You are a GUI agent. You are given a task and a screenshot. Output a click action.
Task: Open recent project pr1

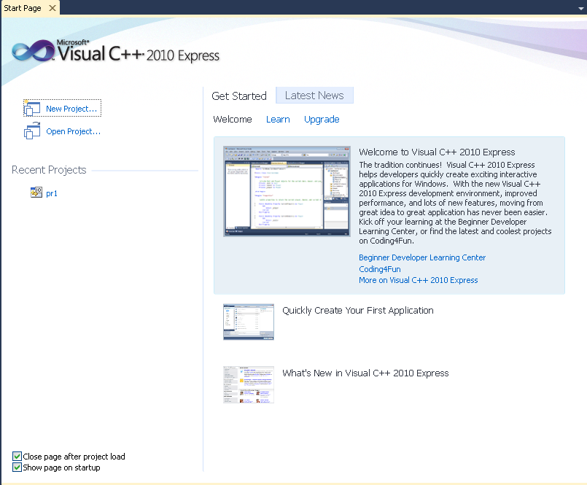[52, 193]
